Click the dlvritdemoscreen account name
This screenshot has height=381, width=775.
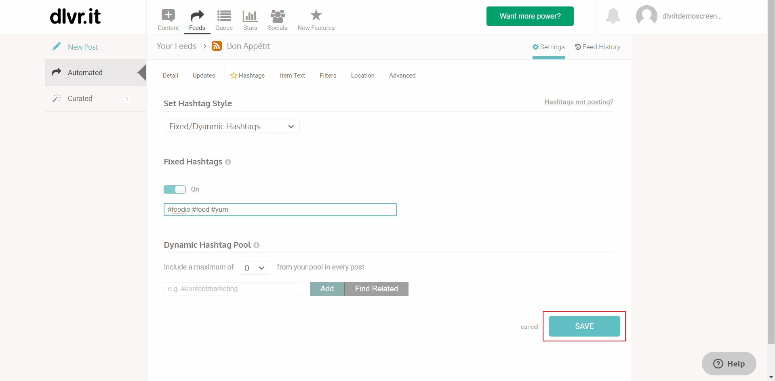(692, 16)
